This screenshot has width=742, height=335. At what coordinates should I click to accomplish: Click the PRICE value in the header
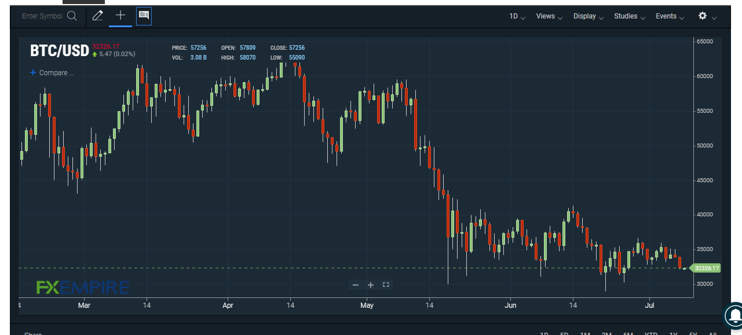pos(198,47)
